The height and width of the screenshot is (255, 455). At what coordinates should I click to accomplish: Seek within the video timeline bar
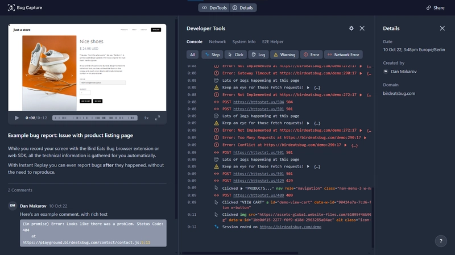click(95, 118)
